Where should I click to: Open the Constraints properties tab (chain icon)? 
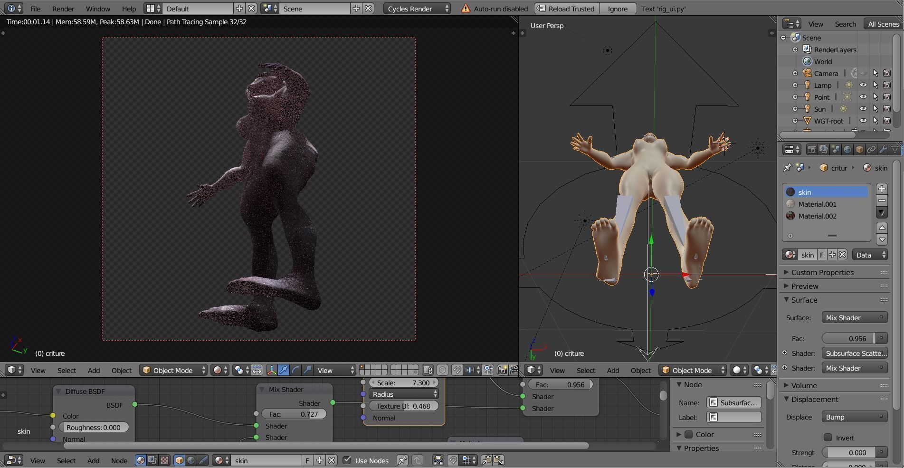pos(871,150)
